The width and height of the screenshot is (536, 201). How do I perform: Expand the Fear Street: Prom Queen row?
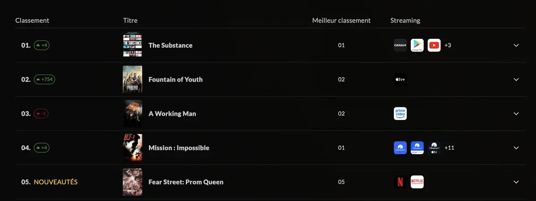(516, 182)
